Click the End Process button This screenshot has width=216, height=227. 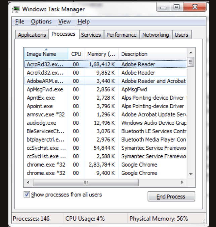click(171, 196)
